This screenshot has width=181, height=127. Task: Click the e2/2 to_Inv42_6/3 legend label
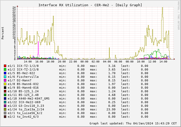(x=23, y=117)
